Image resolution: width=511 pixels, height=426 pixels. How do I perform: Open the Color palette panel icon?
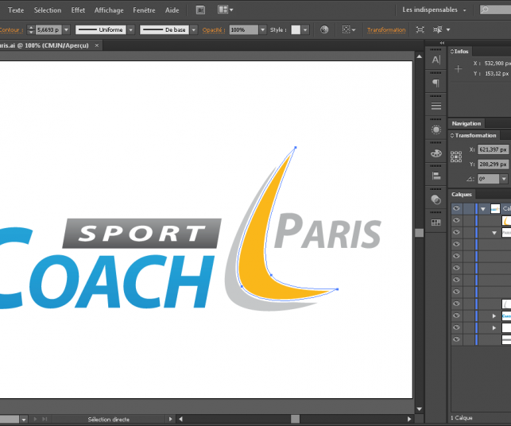436,153
